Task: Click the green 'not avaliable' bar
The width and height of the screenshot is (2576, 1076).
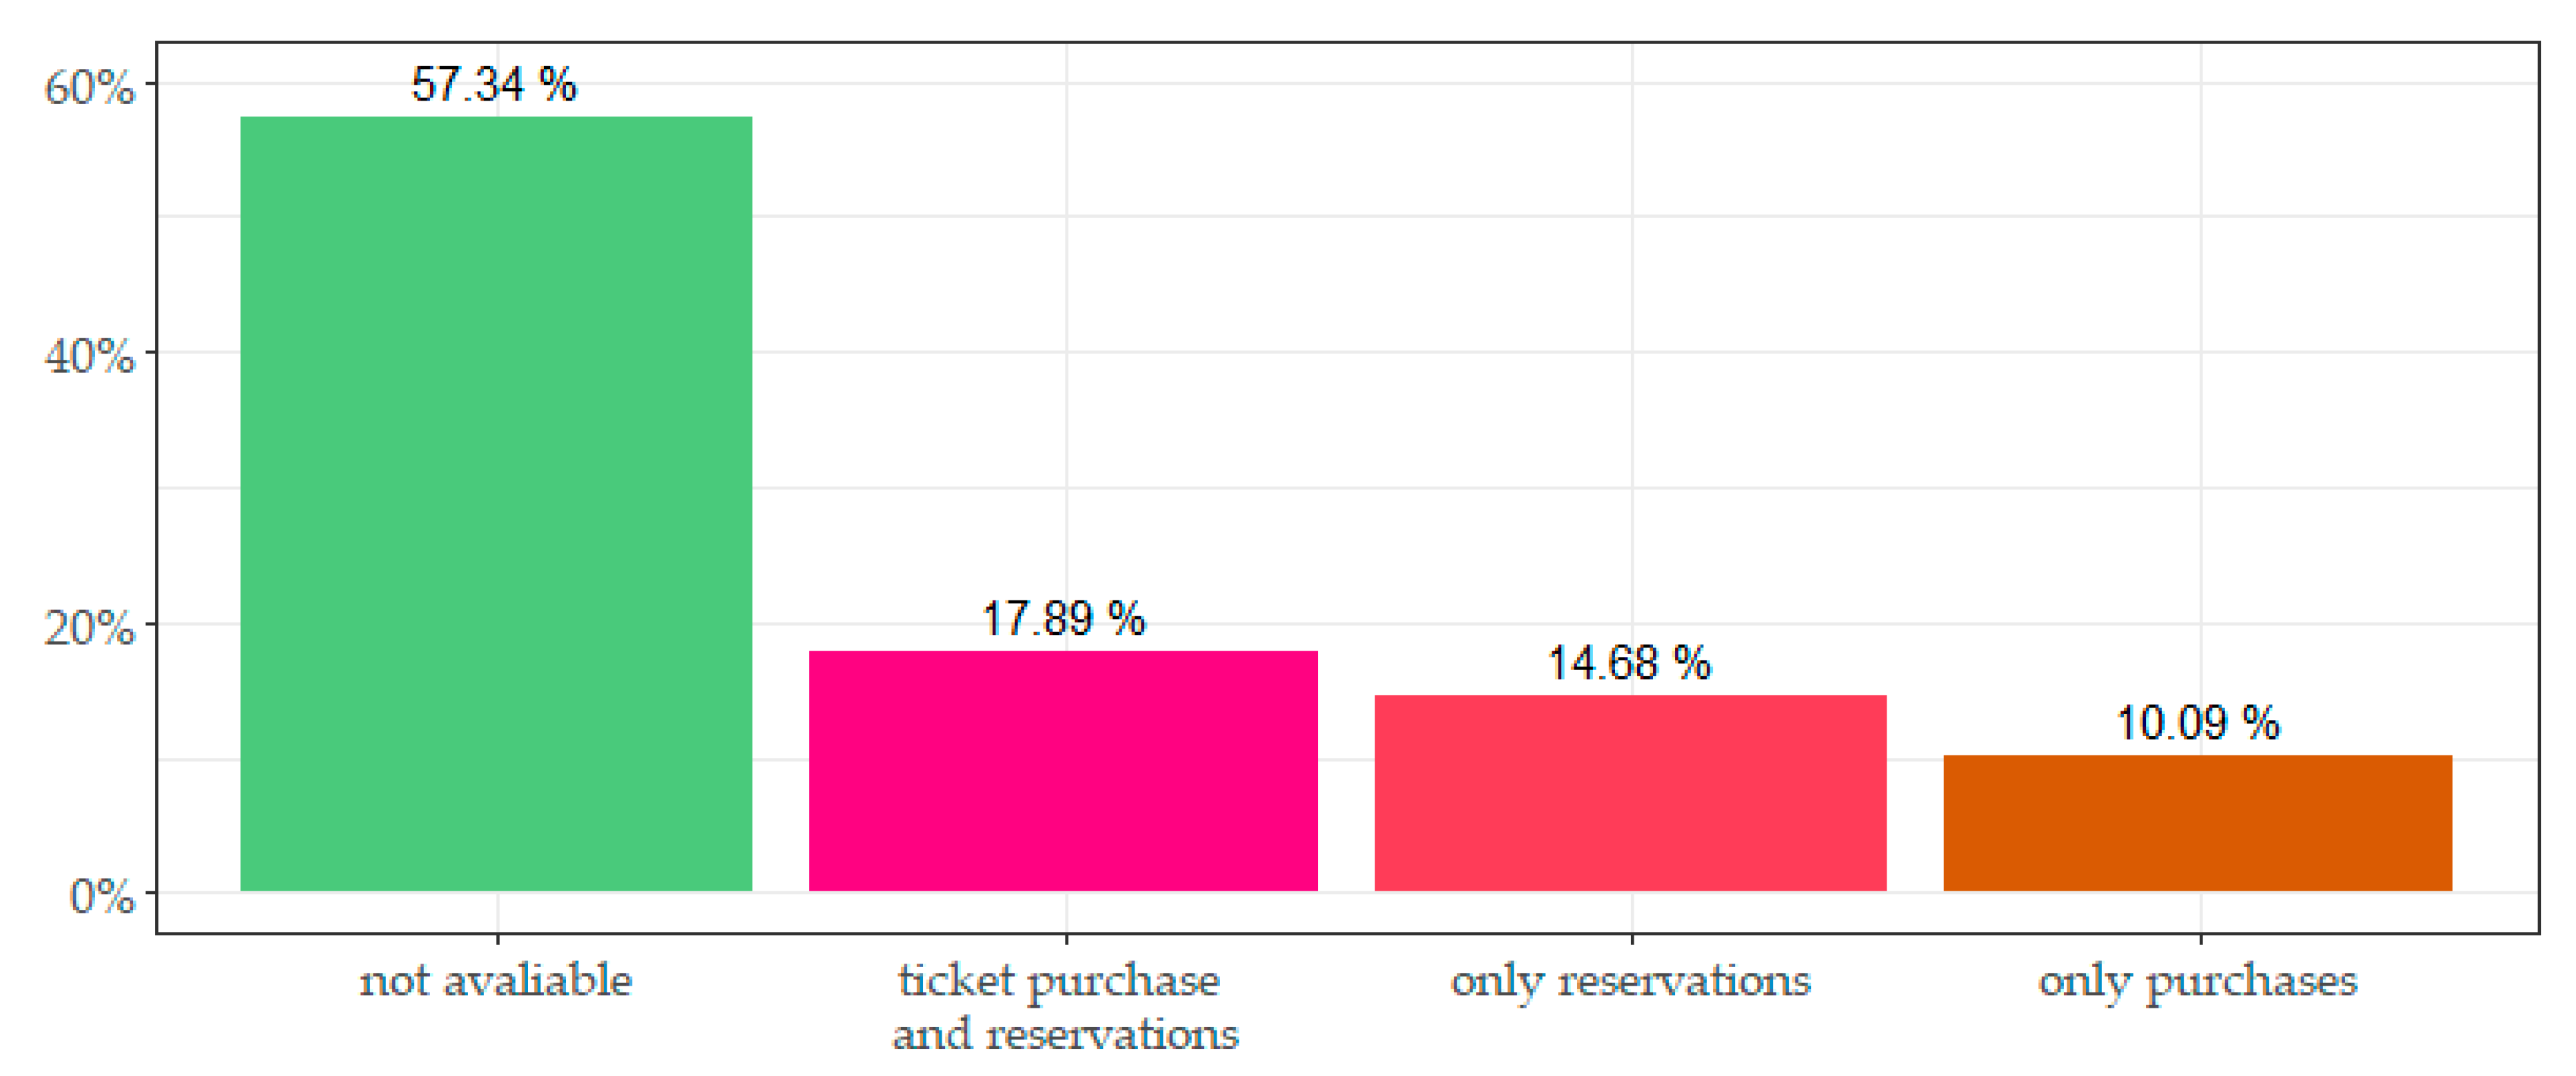Action: pyautogui.click(x=496, y=503)
